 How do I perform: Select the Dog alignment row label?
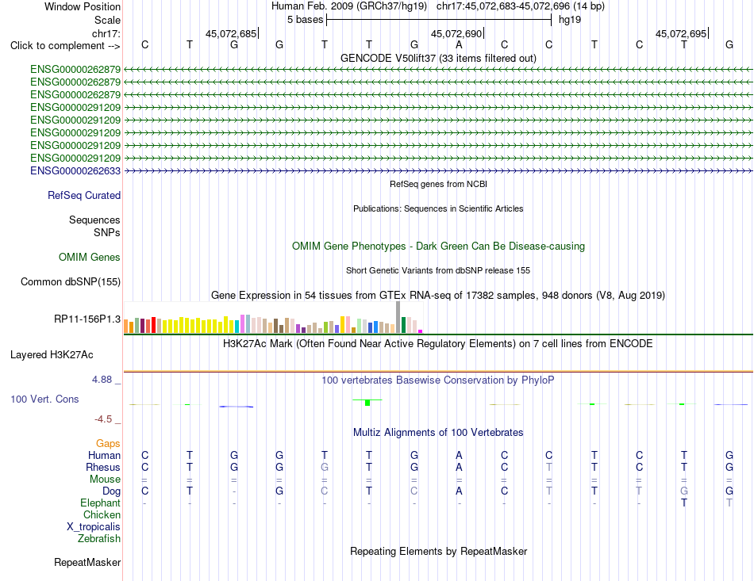click(111, 491)
